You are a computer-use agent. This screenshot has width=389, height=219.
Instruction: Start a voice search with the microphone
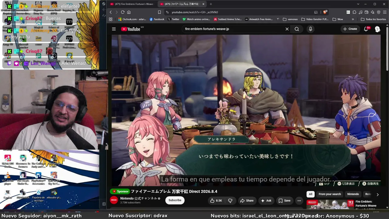[310, 29]
